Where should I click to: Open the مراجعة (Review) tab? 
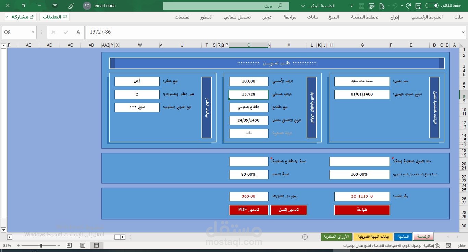tap(290, 17)
